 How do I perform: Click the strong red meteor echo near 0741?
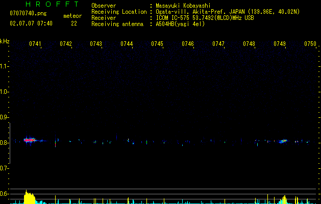(30, 140)
